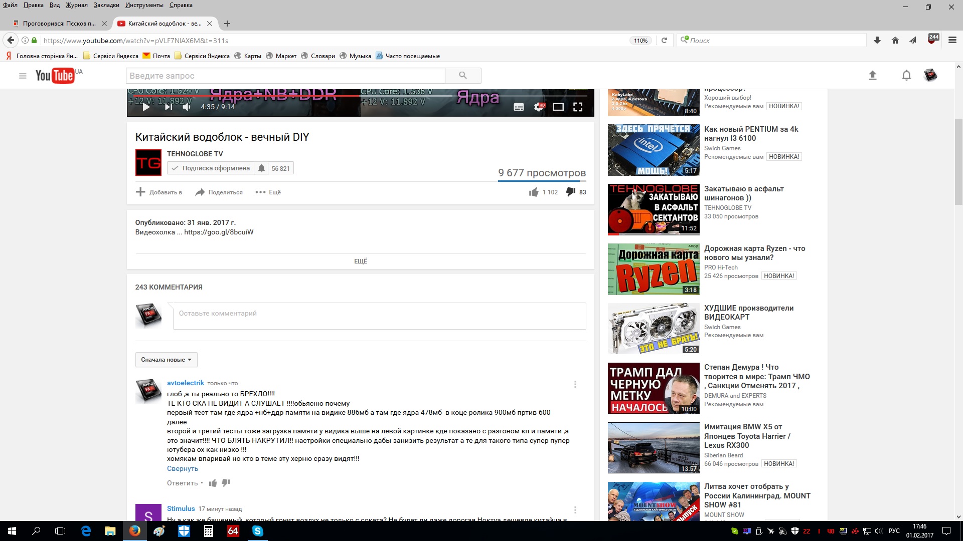Click the like thumbs-up icon under video
Screen dimensions: 963x541
[x=534, y=192]
